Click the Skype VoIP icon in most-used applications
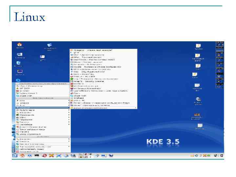The width and height of the screenshot is (236, 177). point(17,96)
